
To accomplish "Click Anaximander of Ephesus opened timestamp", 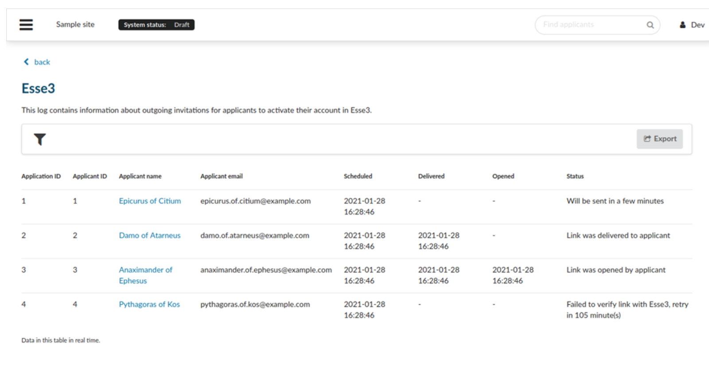I will point(513,275).
